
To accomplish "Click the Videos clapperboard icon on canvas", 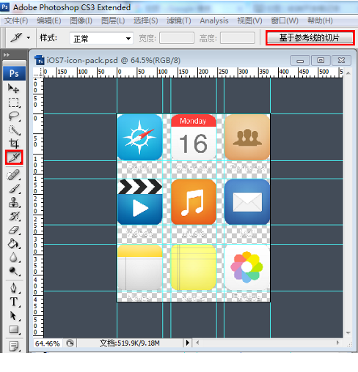I will (139, 202).
